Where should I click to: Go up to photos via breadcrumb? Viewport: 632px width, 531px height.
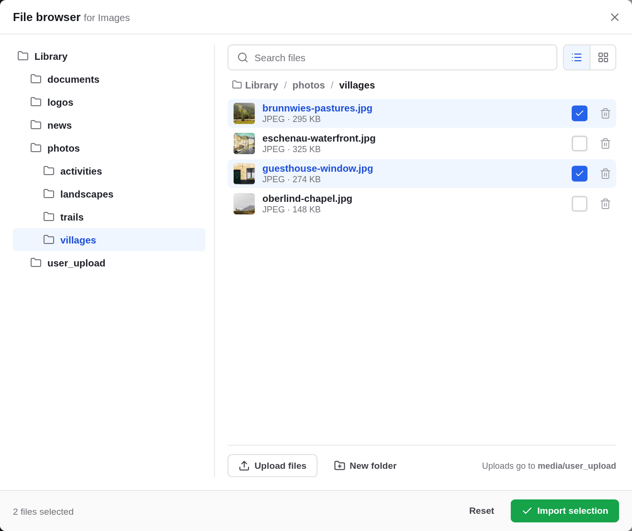tap(308, 85)
